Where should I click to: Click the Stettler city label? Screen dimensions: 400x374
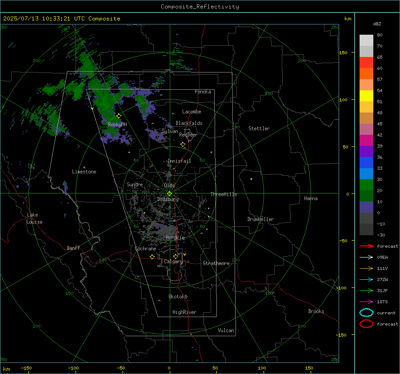pyautogui.click(x=259, y=129)
